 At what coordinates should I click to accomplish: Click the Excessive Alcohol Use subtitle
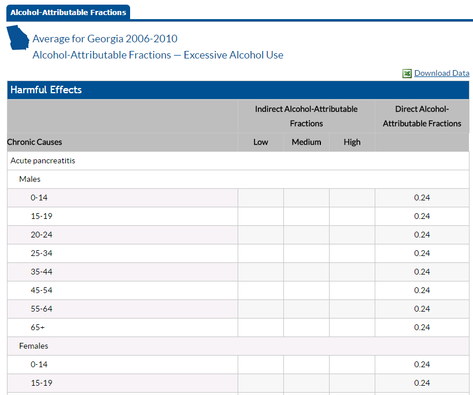(x=234, y=55)
